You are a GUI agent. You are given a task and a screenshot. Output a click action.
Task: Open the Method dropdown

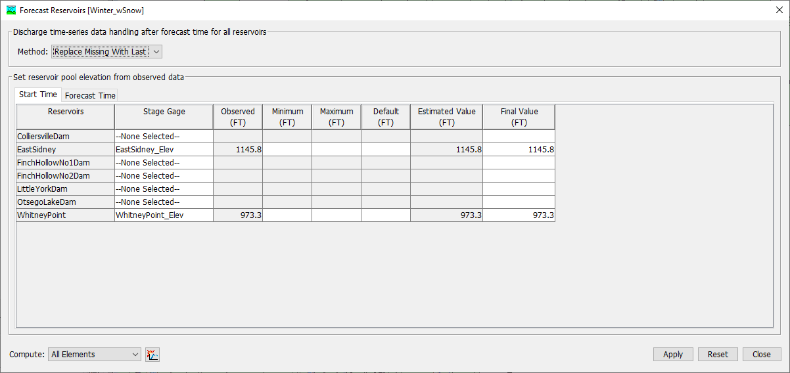[107, 52]
